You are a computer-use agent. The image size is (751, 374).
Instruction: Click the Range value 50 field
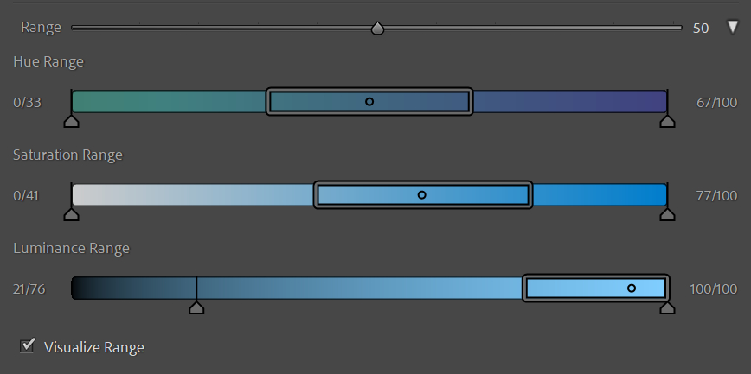pyautogui.click(x=701, y=29)
